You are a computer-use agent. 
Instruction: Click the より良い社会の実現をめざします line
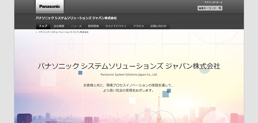(x=128, y=90)
